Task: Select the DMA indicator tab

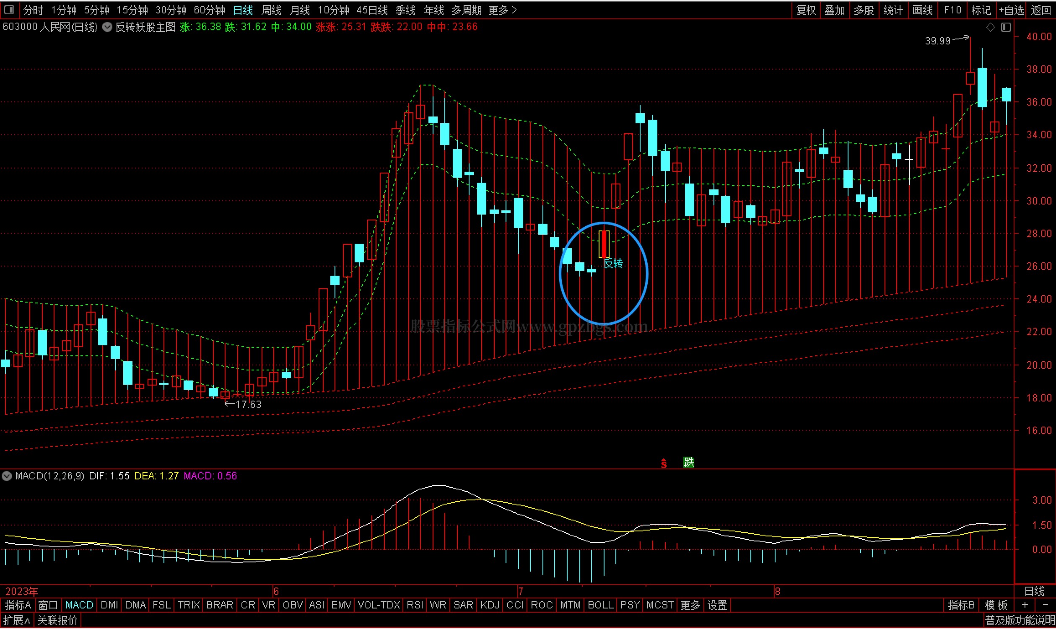Action: [136, 606]
